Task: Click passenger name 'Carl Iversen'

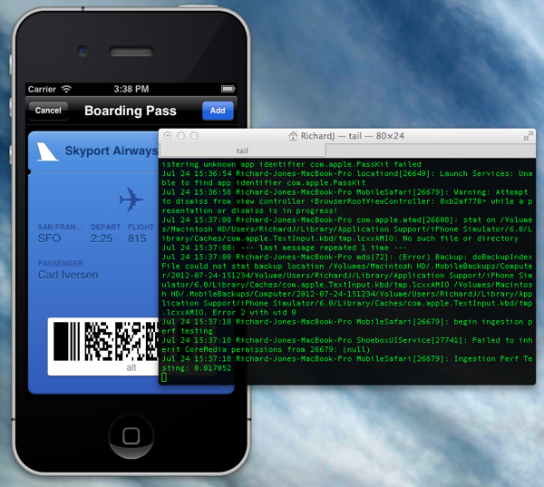Action: tap(68, 275)
